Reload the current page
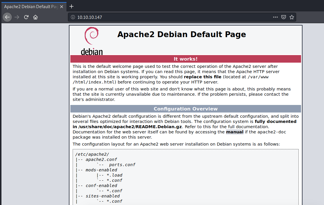324x205 pixels. click(26, 17)
